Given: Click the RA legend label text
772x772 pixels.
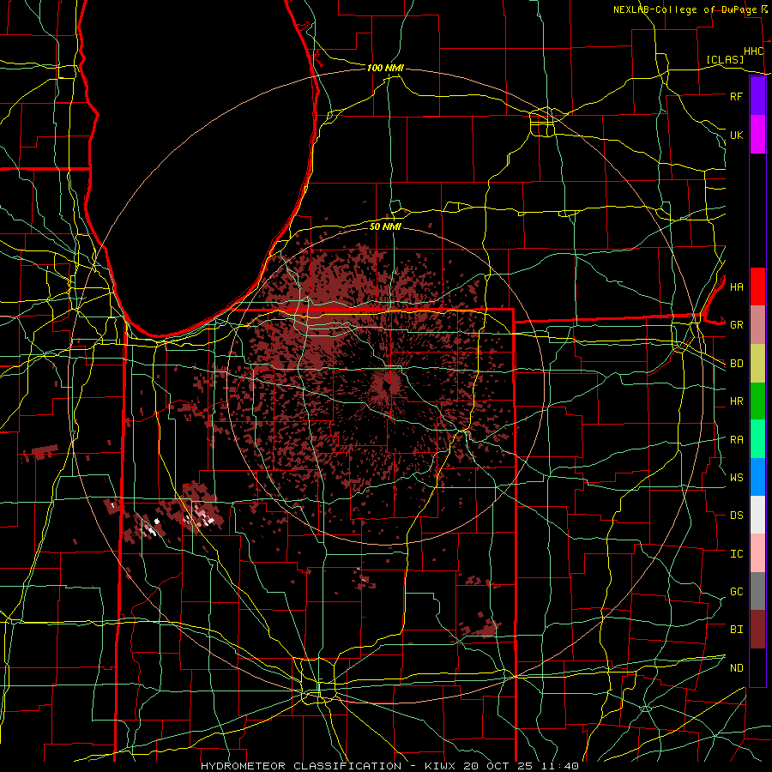Looking at the screenshot, I should click(x=736, y=440).
